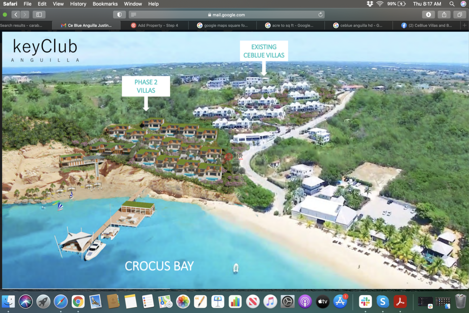Show Safari downloads list
Viewport: 469px width, 313px height.
pyautogui.click(x=428, y=15)
